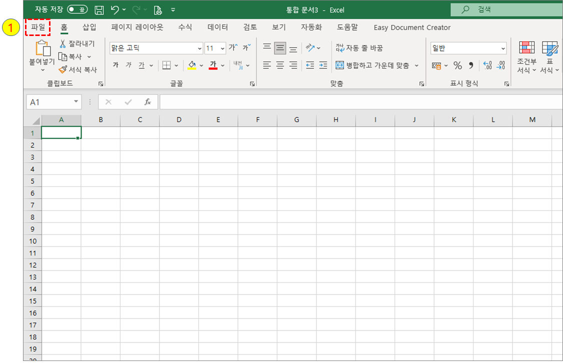
Task: Click the red font color 가 button
Action: click(213, 65)
